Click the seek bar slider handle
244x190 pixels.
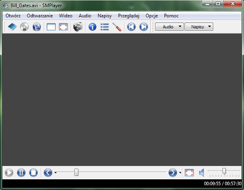(x=76, y=172)
